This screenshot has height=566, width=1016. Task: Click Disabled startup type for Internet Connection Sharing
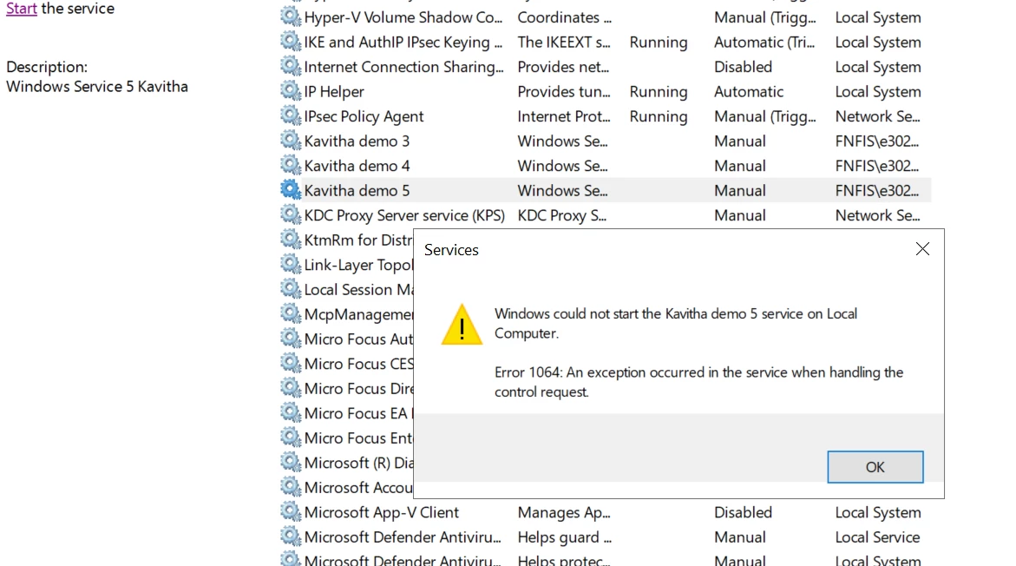(743, 67)
